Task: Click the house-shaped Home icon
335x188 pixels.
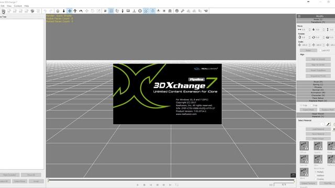Action: click(x=58, y=11)
